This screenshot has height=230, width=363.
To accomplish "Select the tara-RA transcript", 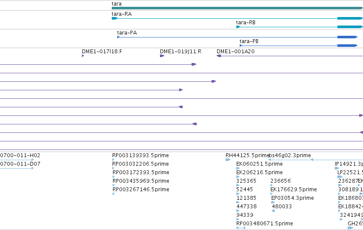I will click(x=237, y=18).
